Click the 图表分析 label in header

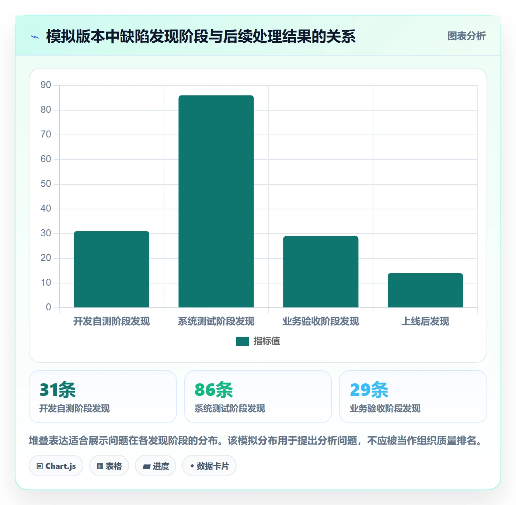[x=466, y=36]
